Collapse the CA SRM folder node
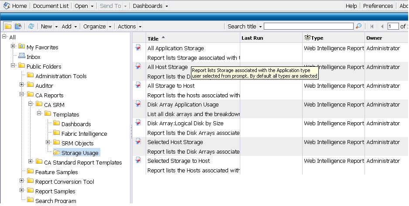 point(31,104)
